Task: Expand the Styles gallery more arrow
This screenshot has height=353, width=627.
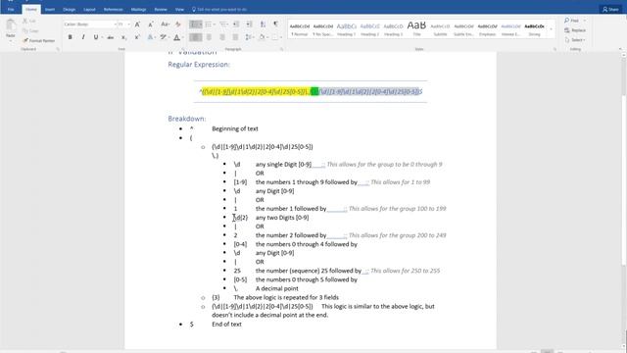Action: point(552,28)
